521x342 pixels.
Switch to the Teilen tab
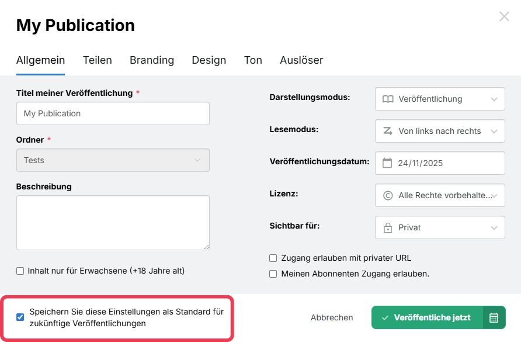(98, 60)
